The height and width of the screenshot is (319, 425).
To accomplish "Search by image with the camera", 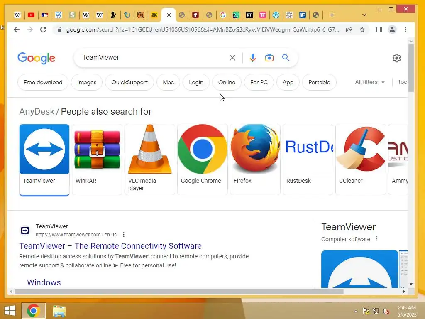I will 269,57.
